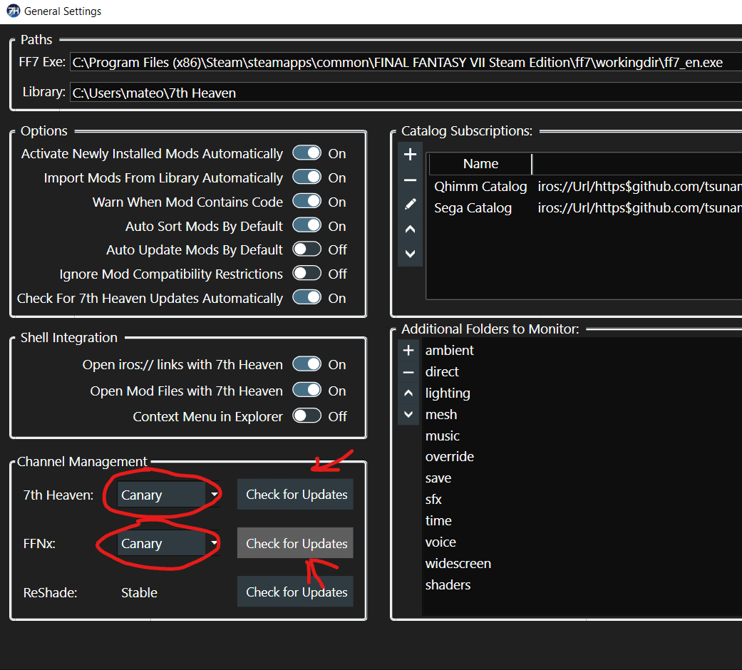Edit a catalog using the pencil icon
Screen dimensions: 742x670
pyautogui.click(x=410, y=204)
